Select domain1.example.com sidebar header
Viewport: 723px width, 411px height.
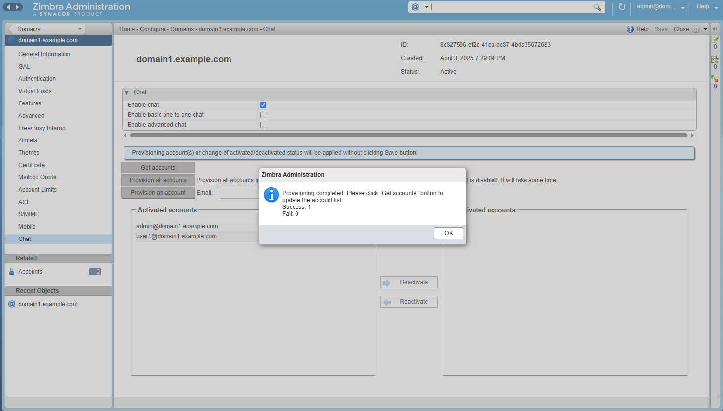(x=59, y=40)
